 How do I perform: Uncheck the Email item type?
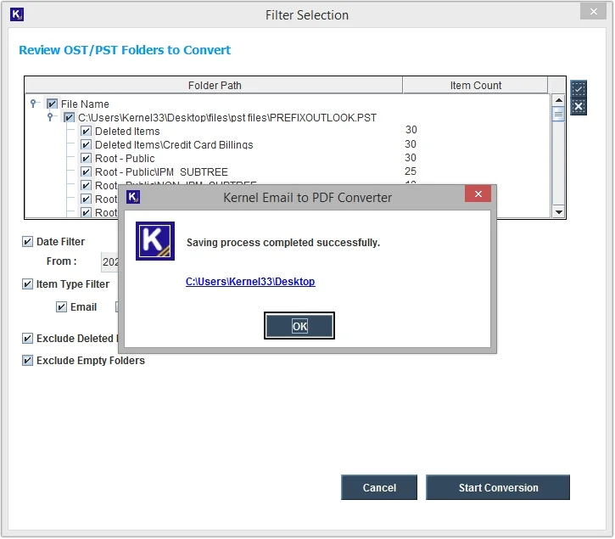point(61,306)
